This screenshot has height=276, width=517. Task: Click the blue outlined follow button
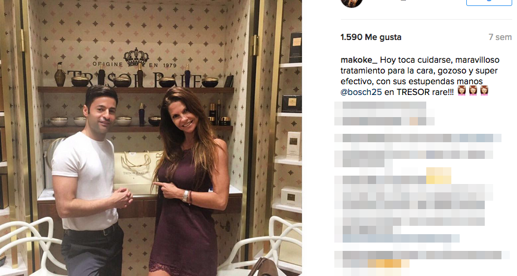[489, 2]
